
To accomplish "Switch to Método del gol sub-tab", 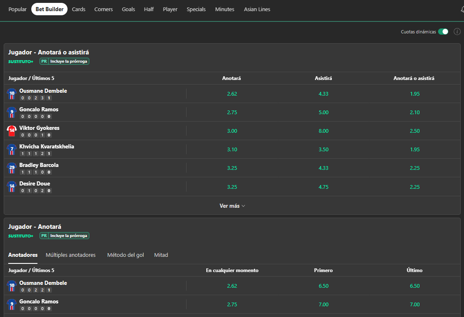I will coord(126,255).
